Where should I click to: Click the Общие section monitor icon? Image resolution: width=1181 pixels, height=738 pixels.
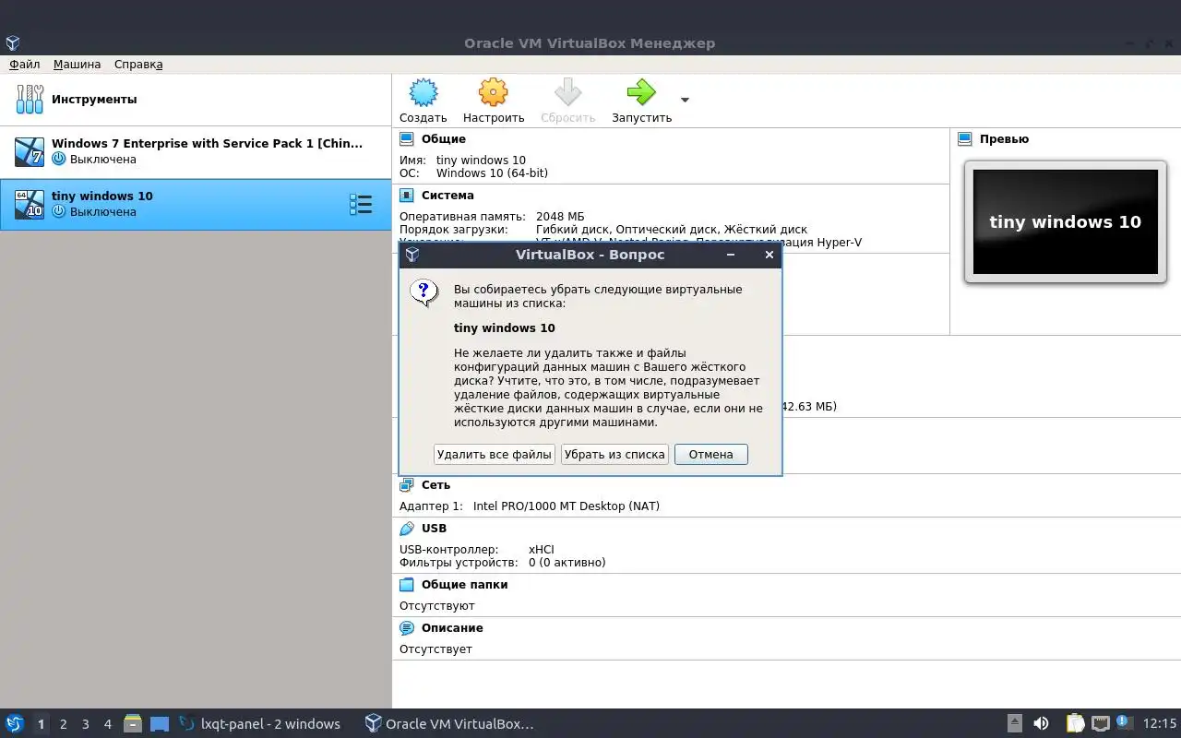pyautogui.click(x=407, y=139)
